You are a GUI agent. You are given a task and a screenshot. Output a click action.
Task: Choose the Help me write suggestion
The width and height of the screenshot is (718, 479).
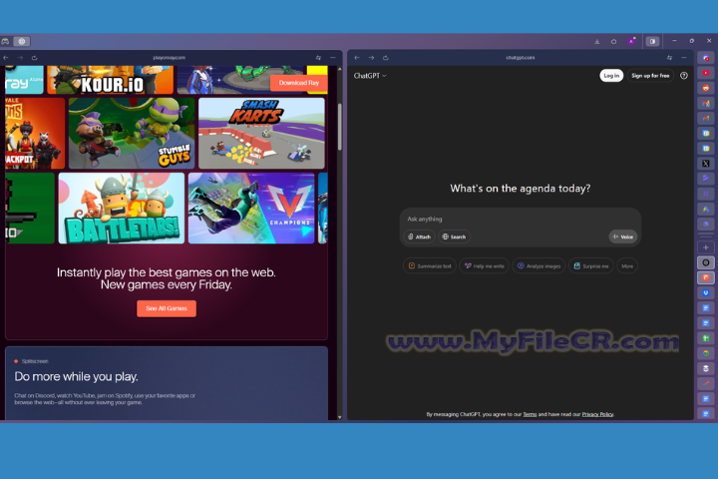484,266
